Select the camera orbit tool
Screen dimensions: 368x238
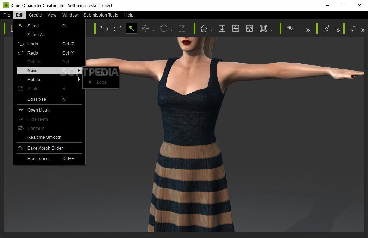click(249, 29)
